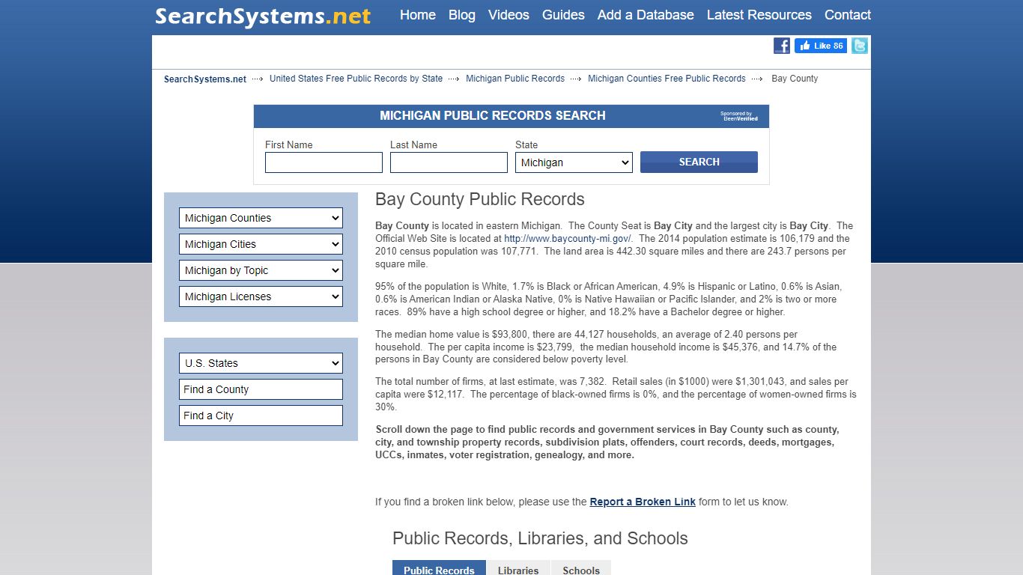The image size is (1023, 575).
Task: Click the Find a City field
Action: coord(261,416)
